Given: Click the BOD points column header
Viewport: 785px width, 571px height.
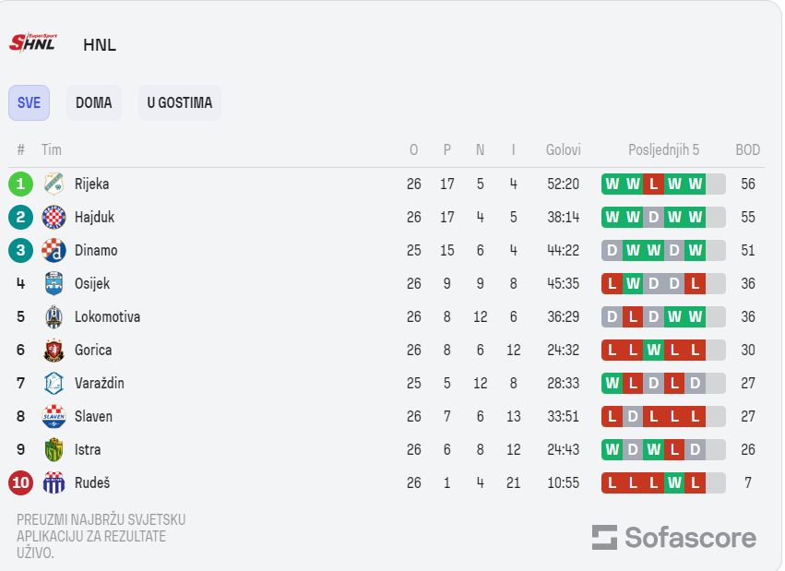Looking at the screenshot, I should tap(747, 149).
